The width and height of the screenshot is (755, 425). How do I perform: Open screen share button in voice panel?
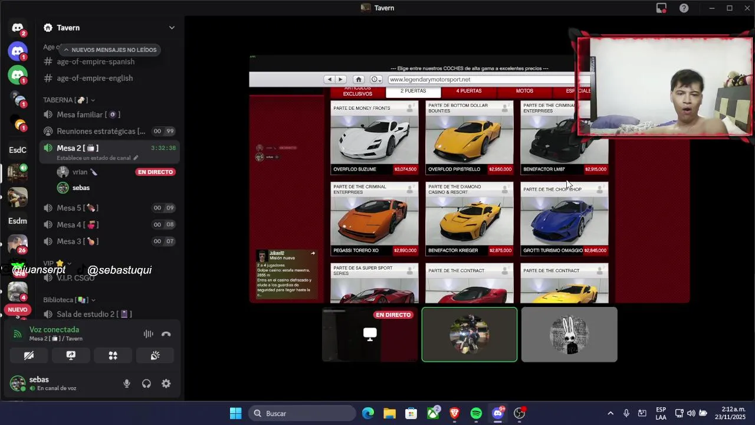coord(71,355)
